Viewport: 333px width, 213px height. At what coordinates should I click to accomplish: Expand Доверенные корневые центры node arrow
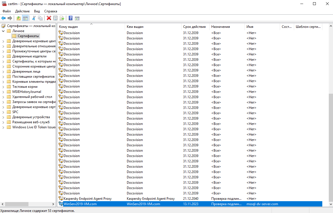(x=3, y=41)
